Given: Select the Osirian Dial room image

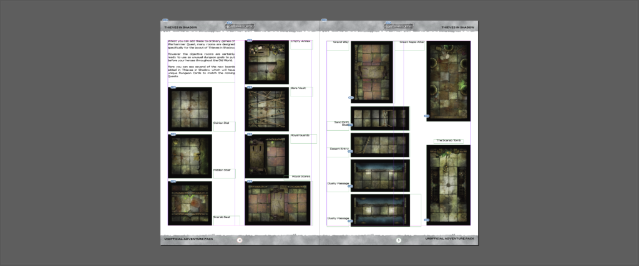Looking at the screenshot, I should click(x=190, y=109).
